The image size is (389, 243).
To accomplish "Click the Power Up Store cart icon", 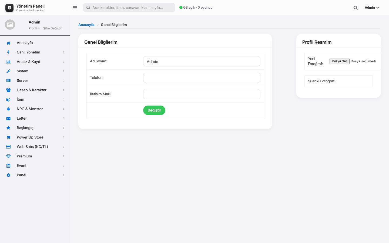I will [x=8, y=137].
